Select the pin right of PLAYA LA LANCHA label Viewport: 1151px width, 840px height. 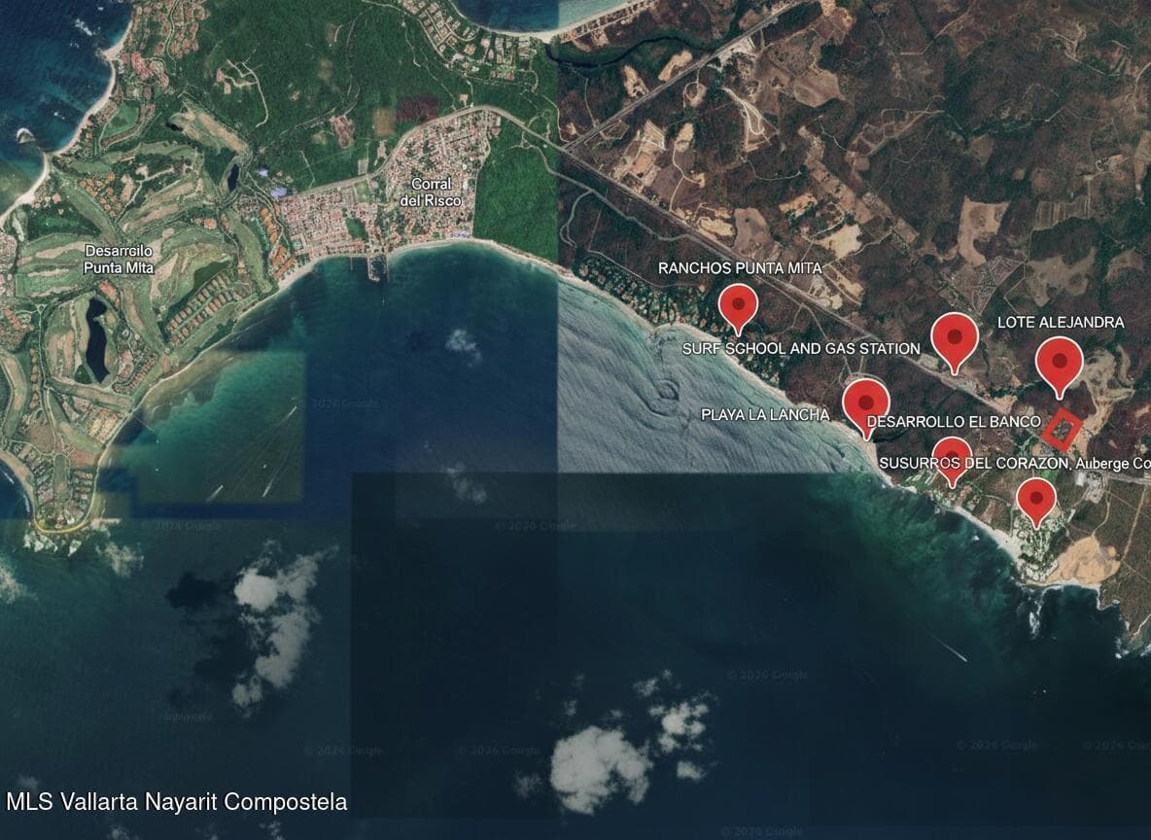pos(866,409)
